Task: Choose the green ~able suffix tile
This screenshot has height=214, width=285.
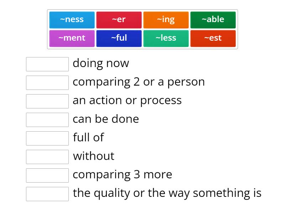Action: [213, 20]
